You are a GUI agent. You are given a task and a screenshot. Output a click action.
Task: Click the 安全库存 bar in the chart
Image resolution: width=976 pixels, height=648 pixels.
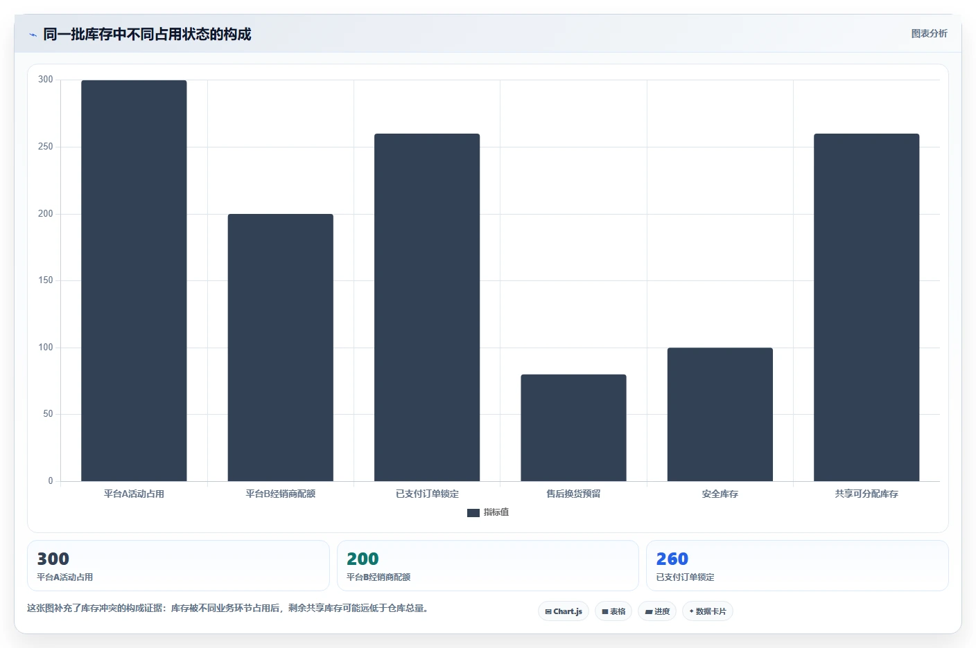[720, 415]
